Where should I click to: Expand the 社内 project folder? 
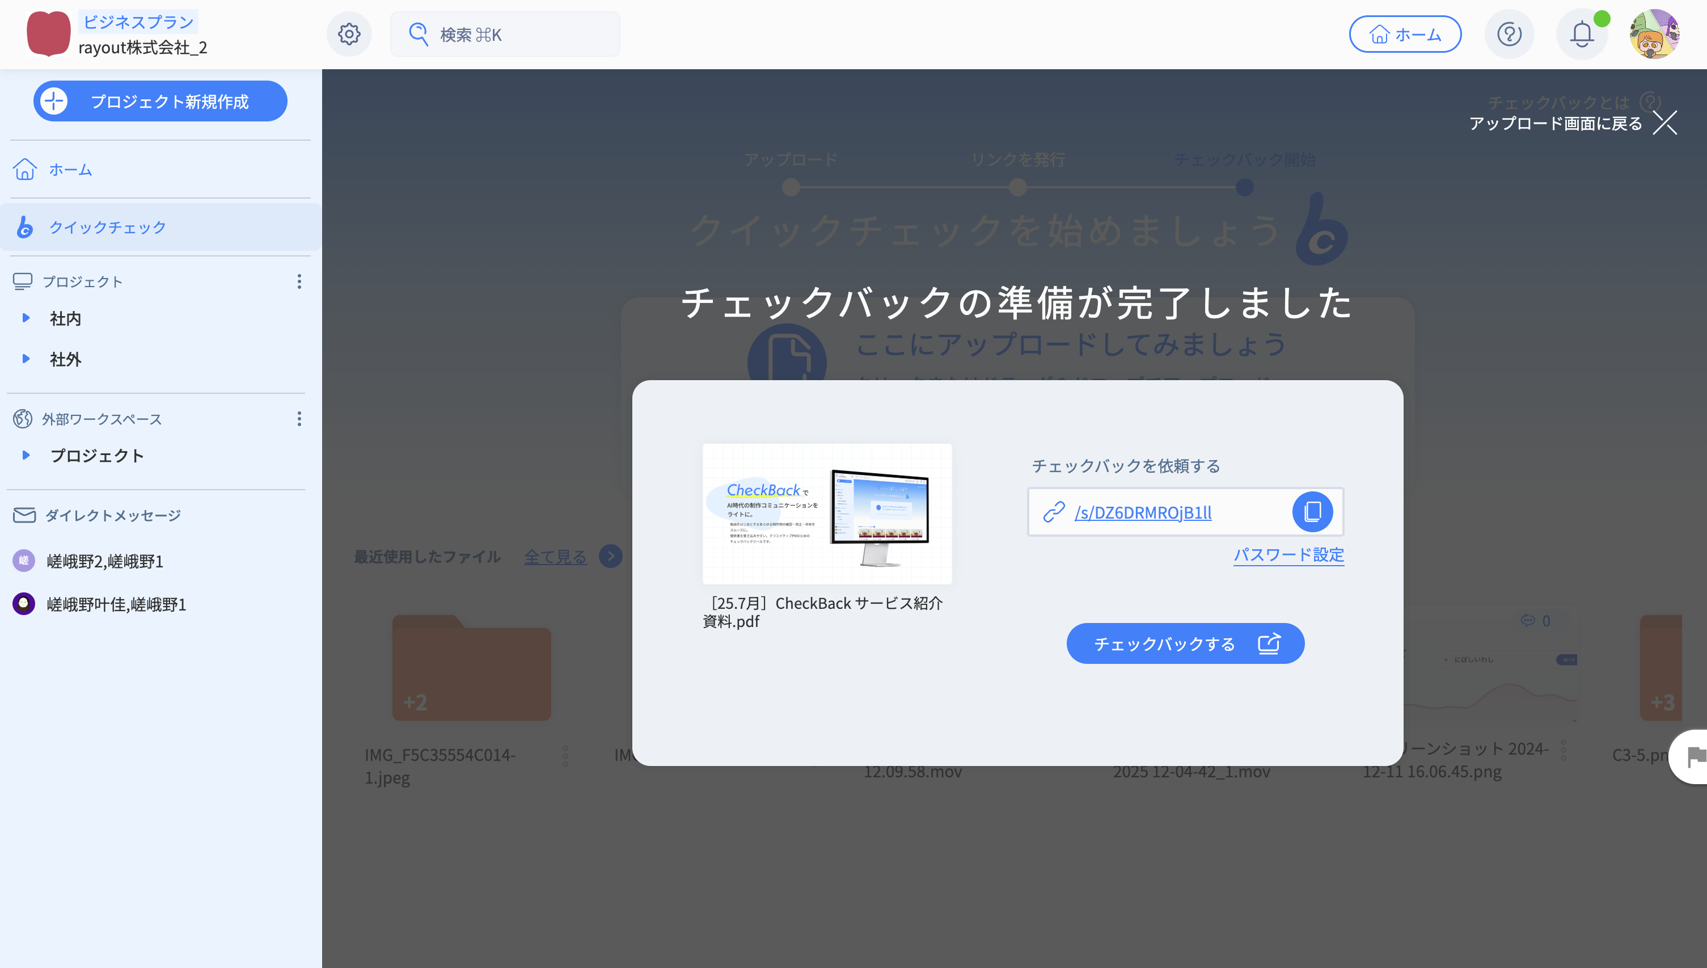26,318
